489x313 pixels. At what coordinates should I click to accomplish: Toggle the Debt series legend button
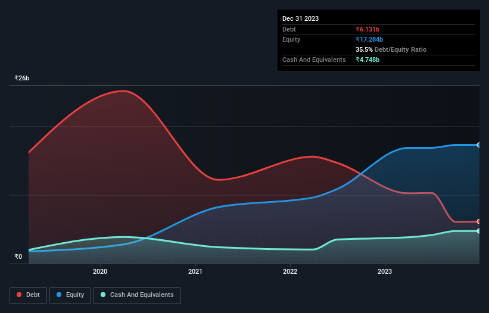click(28, 295)
